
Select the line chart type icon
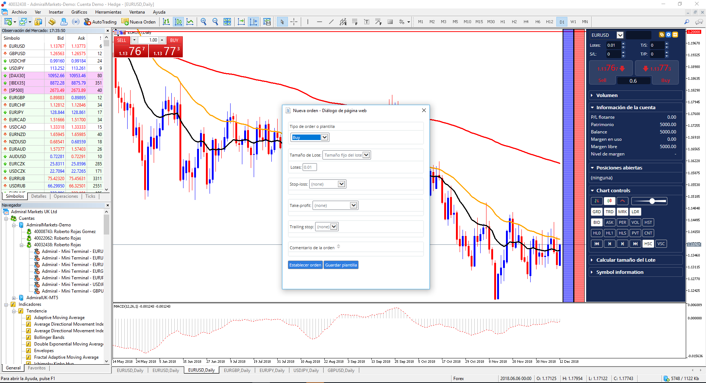tap(190, 22)
